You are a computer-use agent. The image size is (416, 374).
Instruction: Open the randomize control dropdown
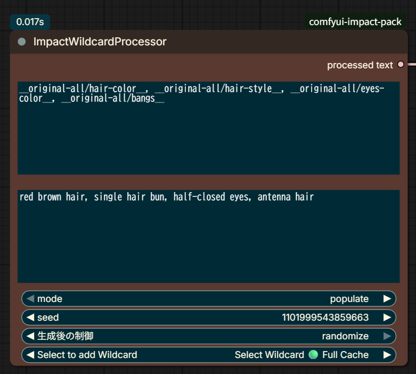208,336
